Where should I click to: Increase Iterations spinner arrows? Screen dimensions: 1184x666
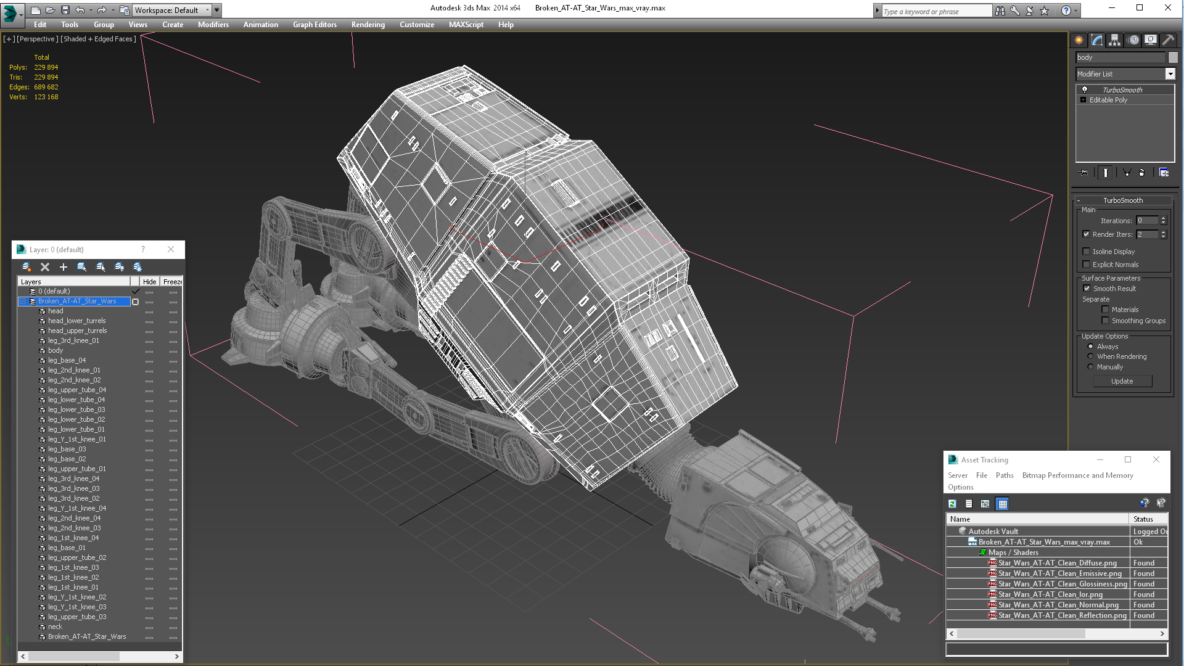(x=1163, y=218)
